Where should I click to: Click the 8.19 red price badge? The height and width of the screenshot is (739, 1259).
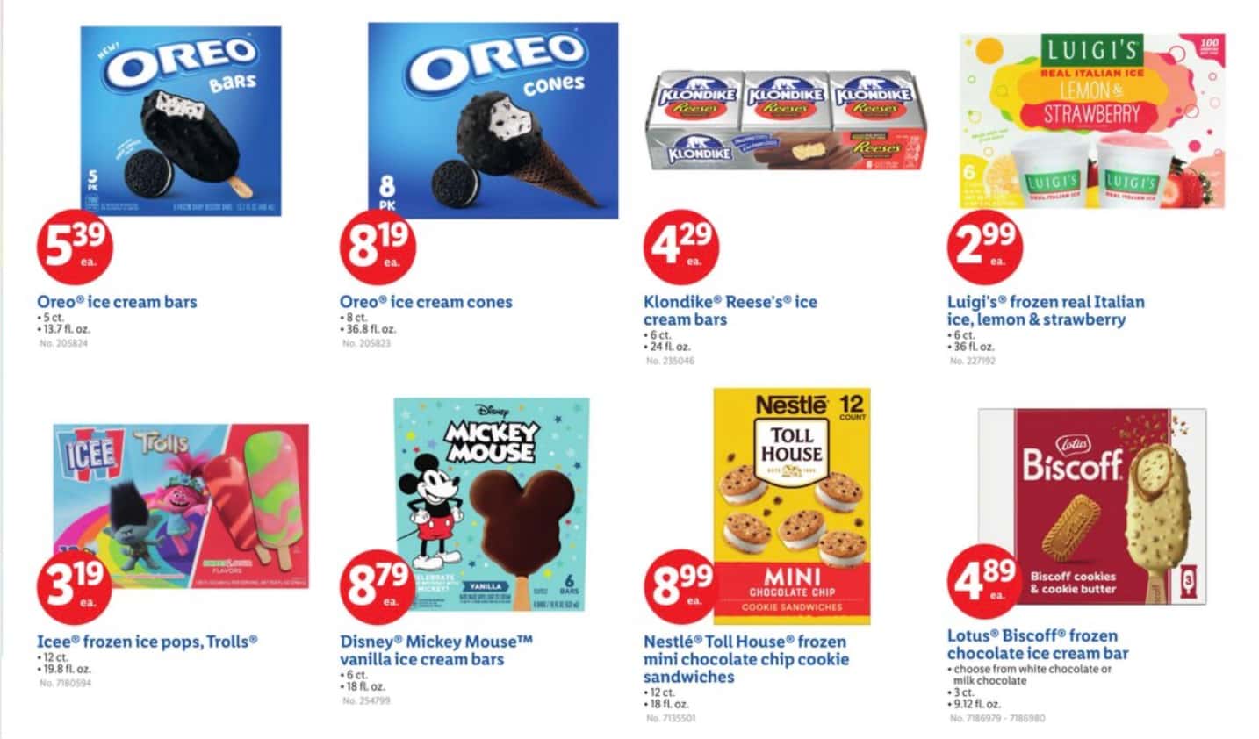[378, 246]
